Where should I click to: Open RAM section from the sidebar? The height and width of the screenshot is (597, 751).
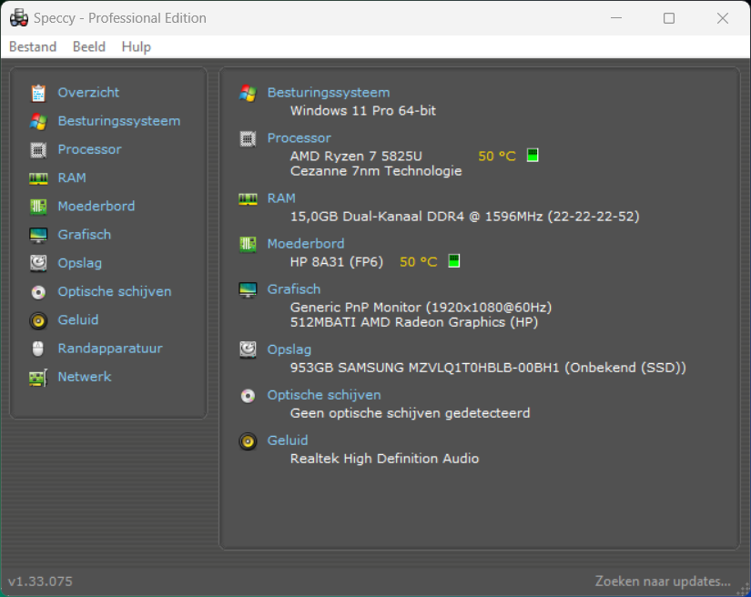72,177
